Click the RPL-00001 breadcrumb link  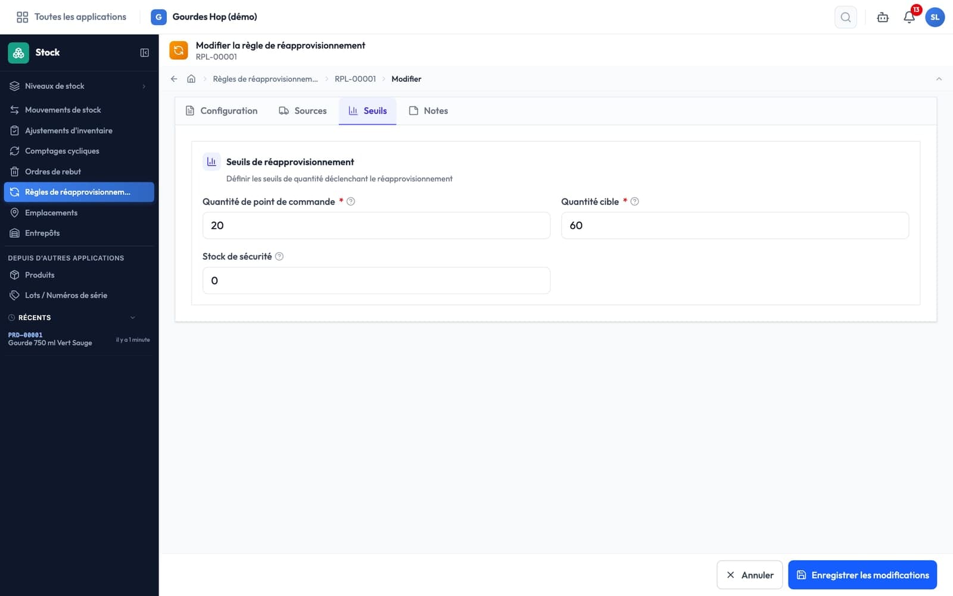(355, 79)
